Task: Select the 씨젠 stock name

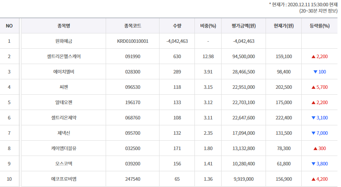Action: tap(64, 87)
